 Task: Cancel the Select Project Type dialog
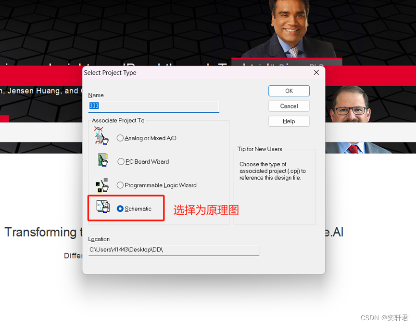[x=289, y=106]
